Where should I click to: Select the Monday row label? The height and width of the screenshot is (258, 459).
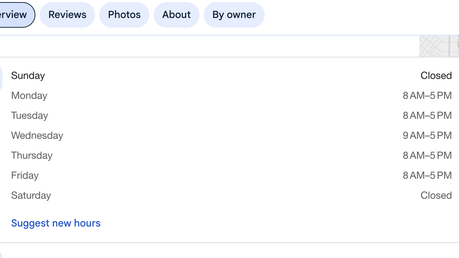[29, 96]
